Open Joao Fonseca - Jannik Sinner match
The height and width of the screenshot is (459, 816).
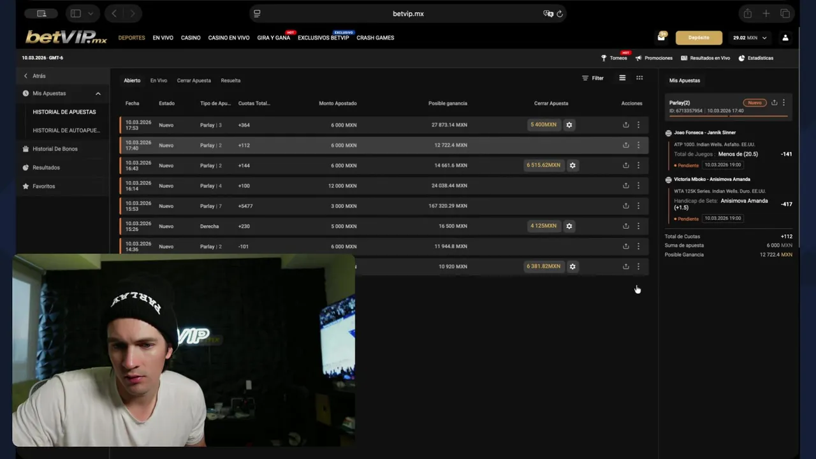(704, 133)
